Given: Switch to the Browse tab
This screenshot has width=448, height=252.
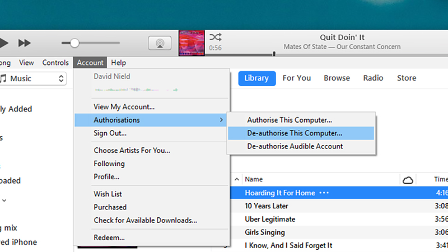Looking at the screenshot, I should pyautogui.click(x=337, y=78).
